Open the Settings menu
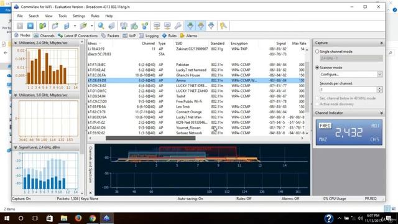Screen dimensions: 398x224 (79, 16)
